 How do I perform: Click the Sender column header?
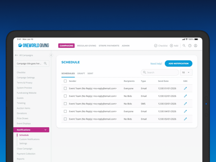(73, 81)
